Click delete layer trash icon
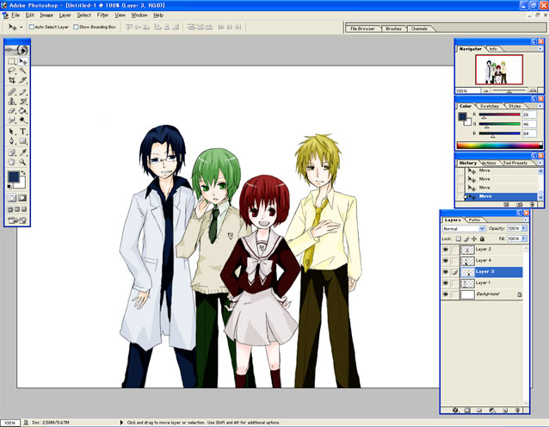This screenshot has height=427, width=549. click(517, 410)
